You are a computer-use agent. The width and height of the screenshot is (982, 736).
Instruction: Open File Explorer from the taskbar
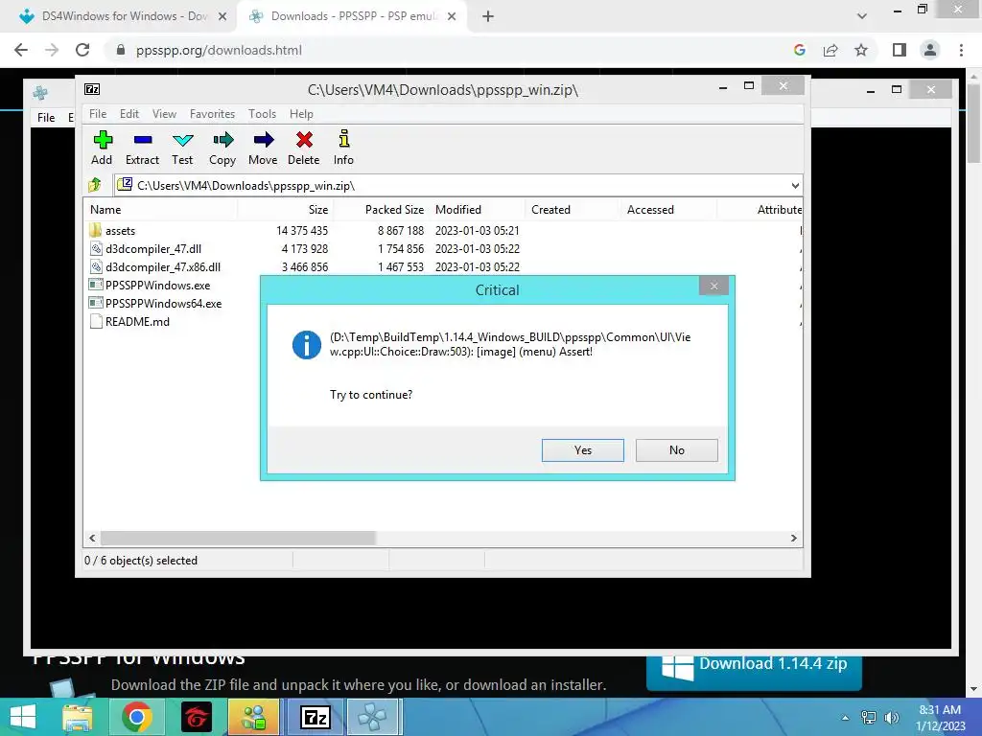tap(79, 717)
